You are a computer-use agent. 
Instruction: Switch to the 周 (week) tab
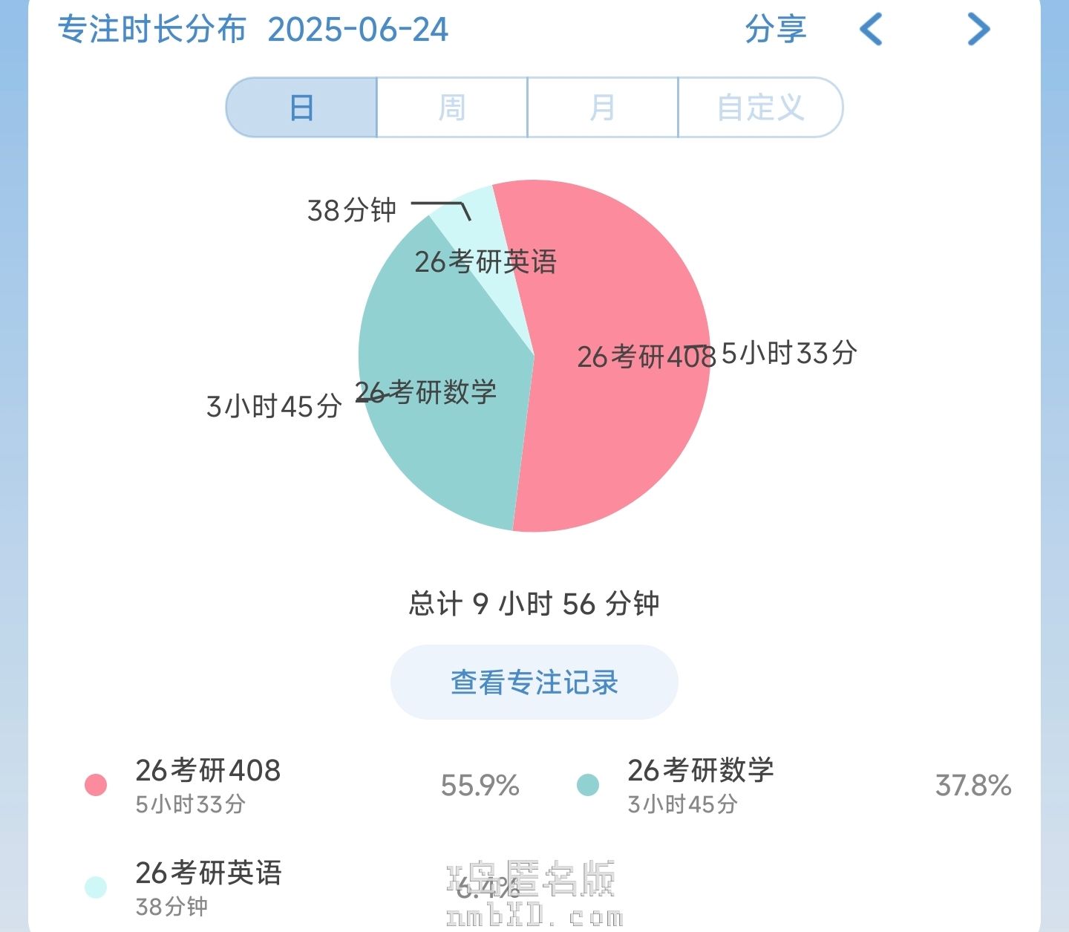pos(452,108)
